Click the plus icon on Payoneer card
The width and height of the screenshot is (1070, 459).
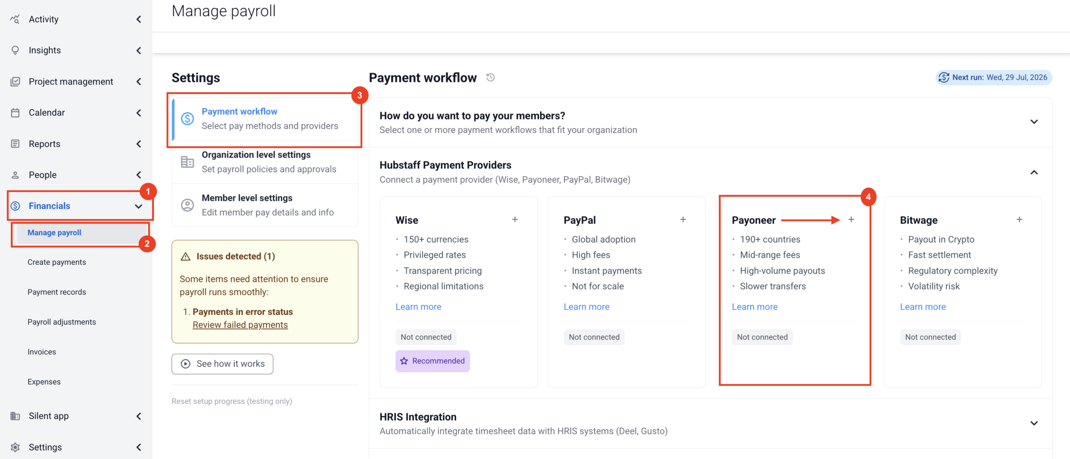pos(851,220)
